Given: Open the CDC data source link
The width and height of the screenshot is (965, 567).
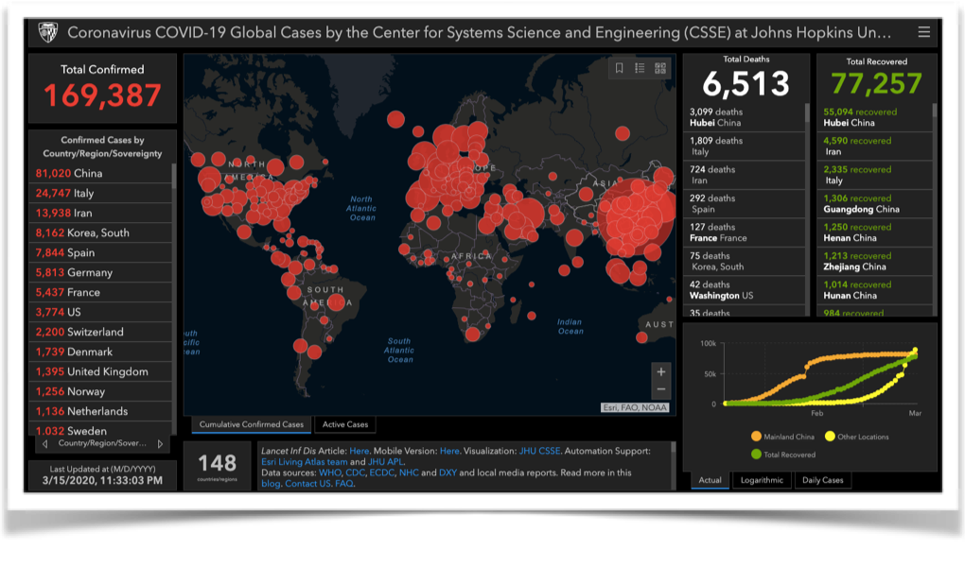Looking at the screenshot, I should coord(355,472).
